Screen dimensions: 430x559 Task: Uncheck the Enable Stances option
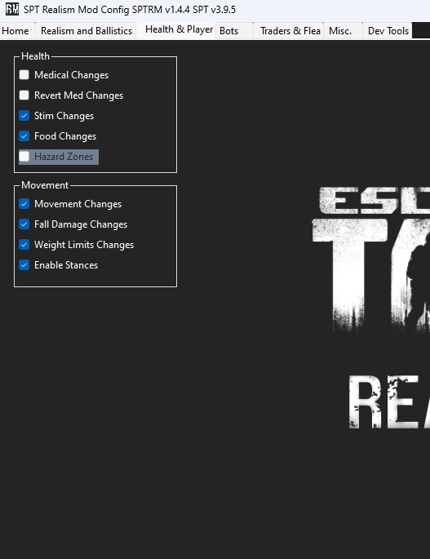click(24, 265)
